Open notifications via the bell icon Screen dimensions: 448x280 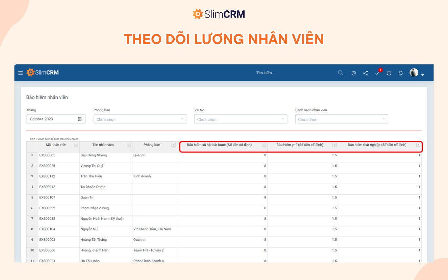coord(400,73)
